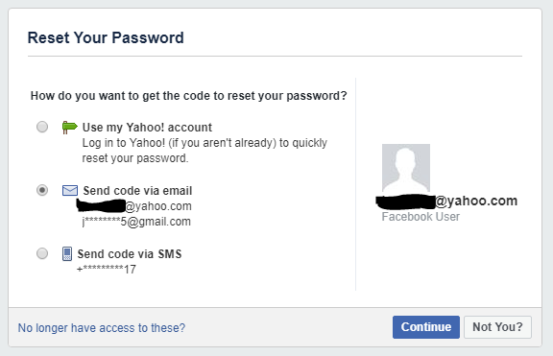
Task: Click the blue envelope email icon
Action: tap(70, 190)
